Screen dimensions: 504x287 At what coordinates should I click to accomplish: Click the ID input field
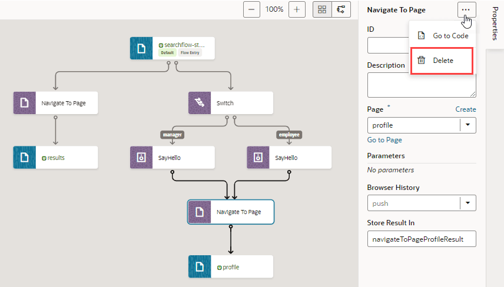coord(388,45)
